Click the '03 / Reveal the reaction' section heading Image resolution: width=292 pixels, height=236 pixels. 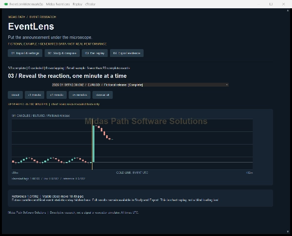click(x=67, y=76)
